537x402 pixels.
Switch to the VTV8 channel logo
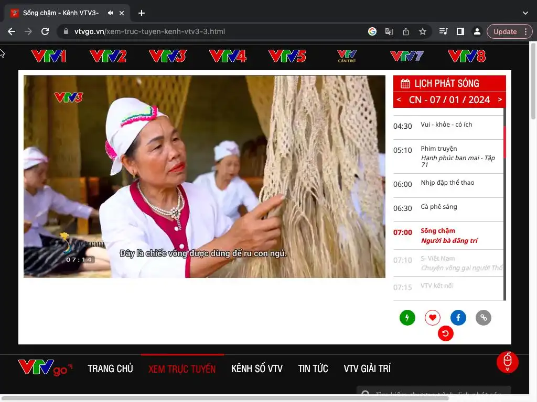(x=467, y=56)
